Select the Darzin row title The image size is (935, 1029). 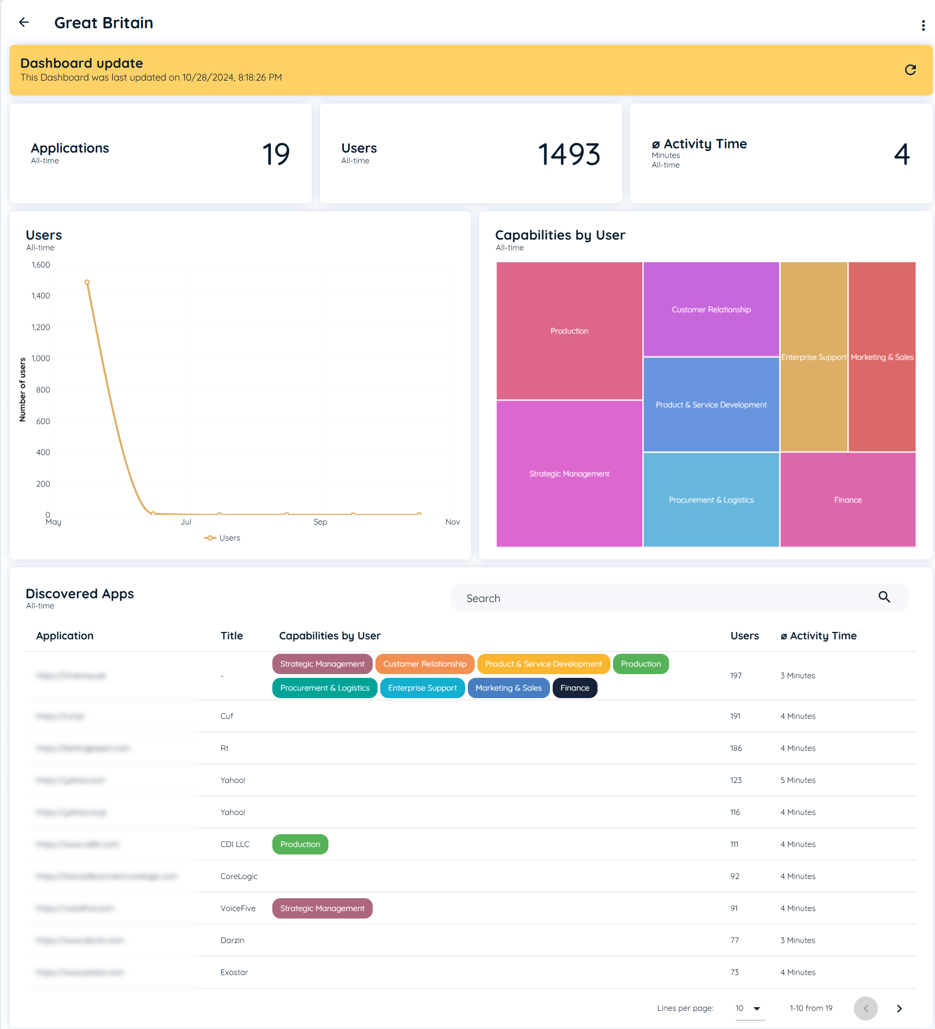(232, 940)
